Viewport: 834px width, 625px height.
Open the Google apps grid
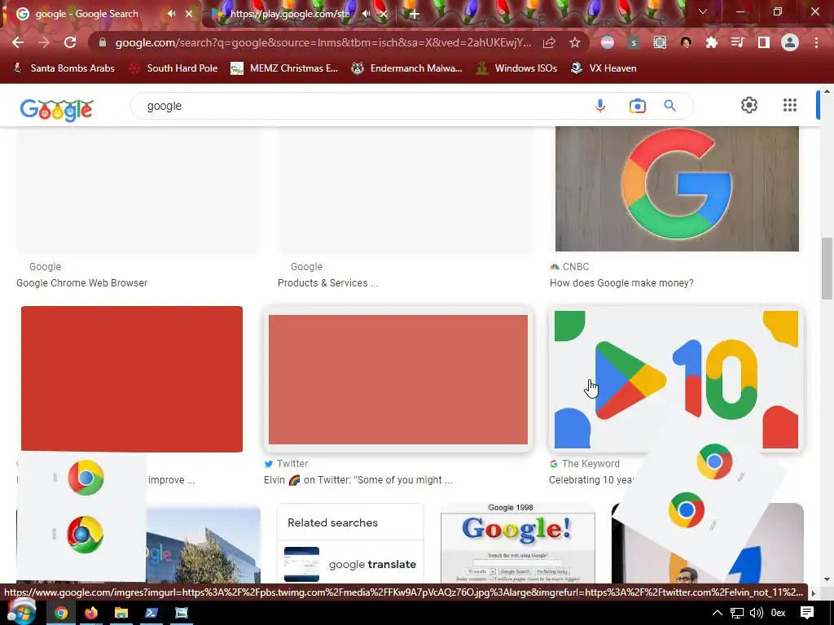(x=790, y=105)
